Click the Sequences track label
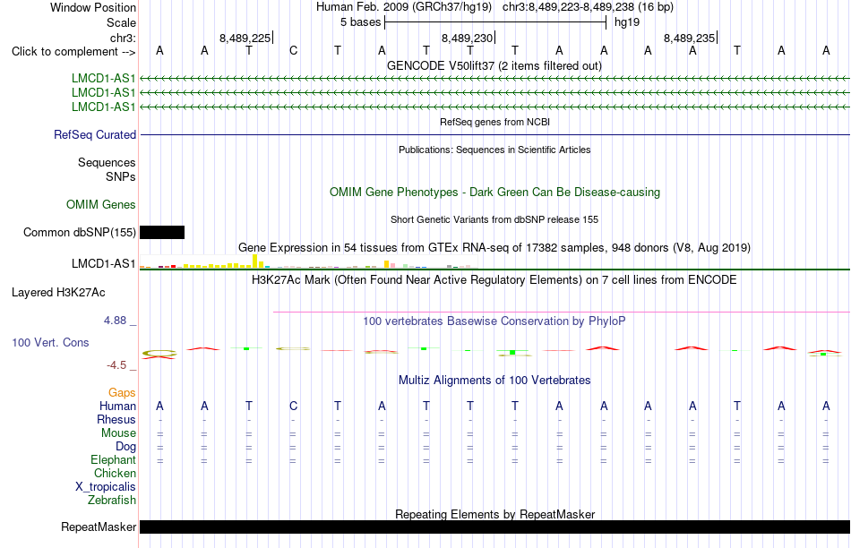This screenshot has height=548, width=851. click(107, 162)
